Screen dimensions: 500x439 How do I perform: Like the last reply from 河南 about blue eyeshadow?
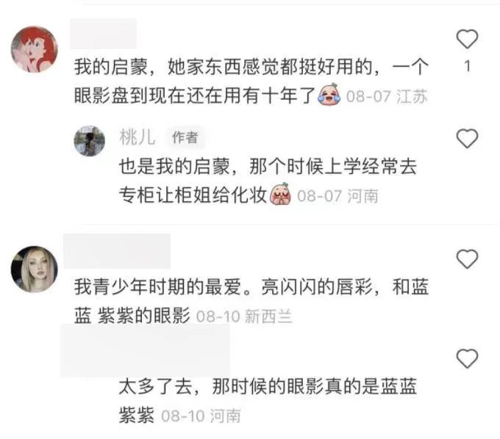click(467, 358)
